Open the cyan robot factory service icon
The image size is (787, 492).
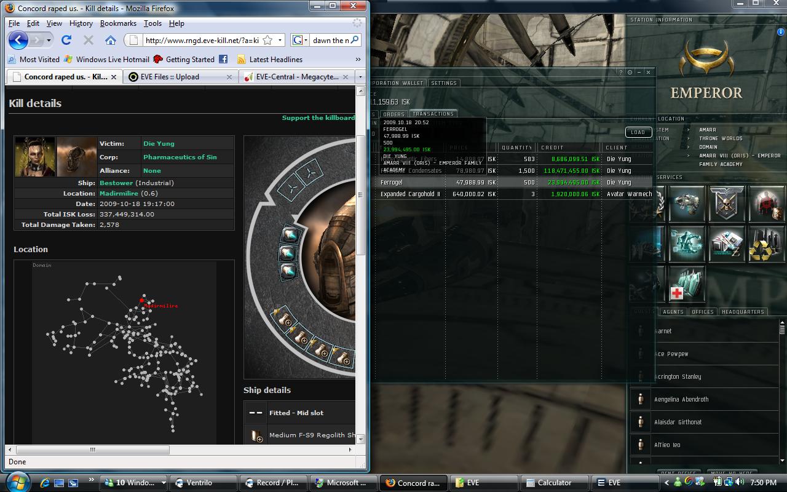(x=687, y=244)
